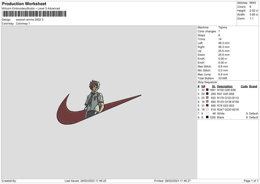The height and width of the screenshot is (184, 260).
Task: Click the Colors value 8 in the header
Action: 250,7
